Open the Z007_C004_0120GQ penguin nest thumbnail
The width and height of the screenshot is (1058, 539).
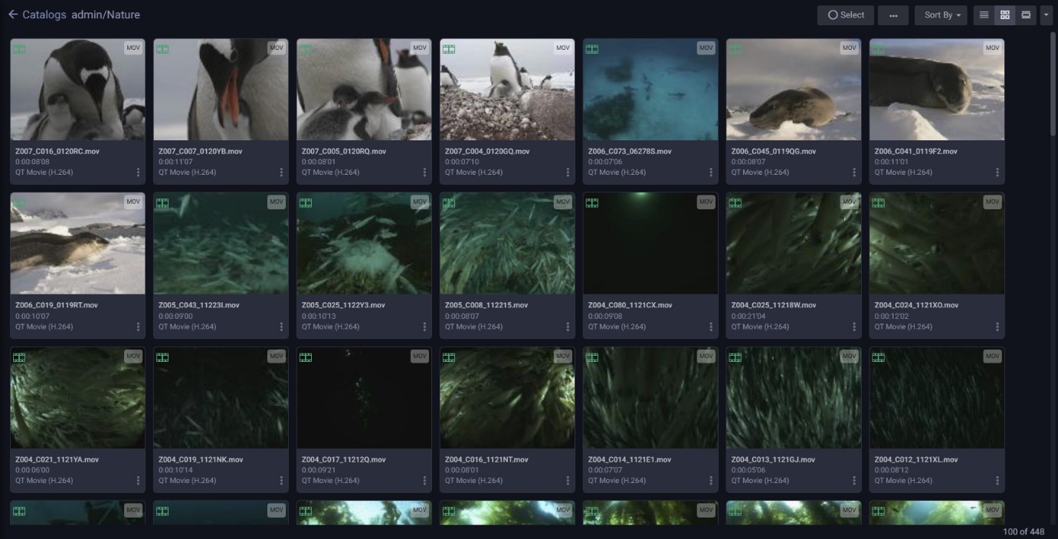point(507,90)
